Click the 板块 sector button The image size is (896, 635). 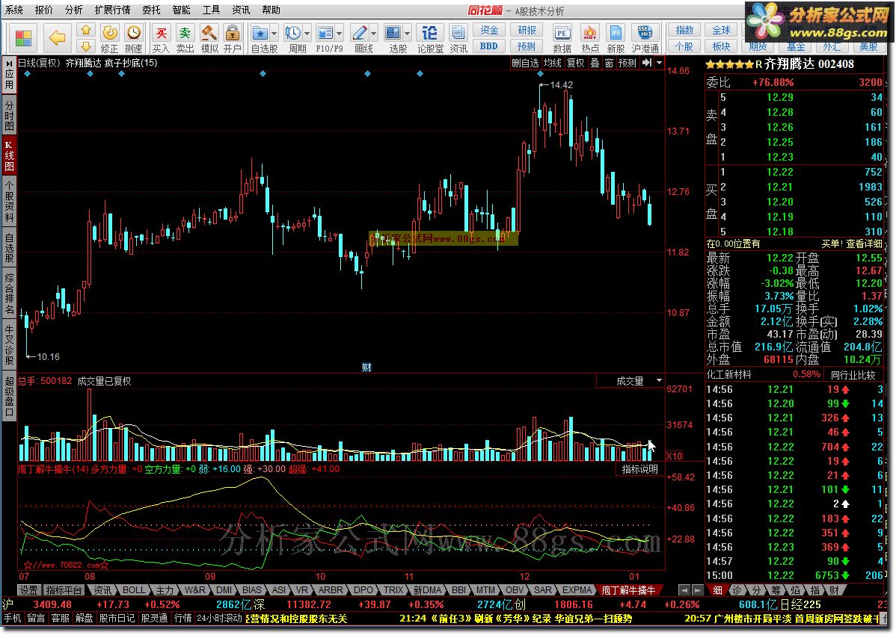(721, 46)
